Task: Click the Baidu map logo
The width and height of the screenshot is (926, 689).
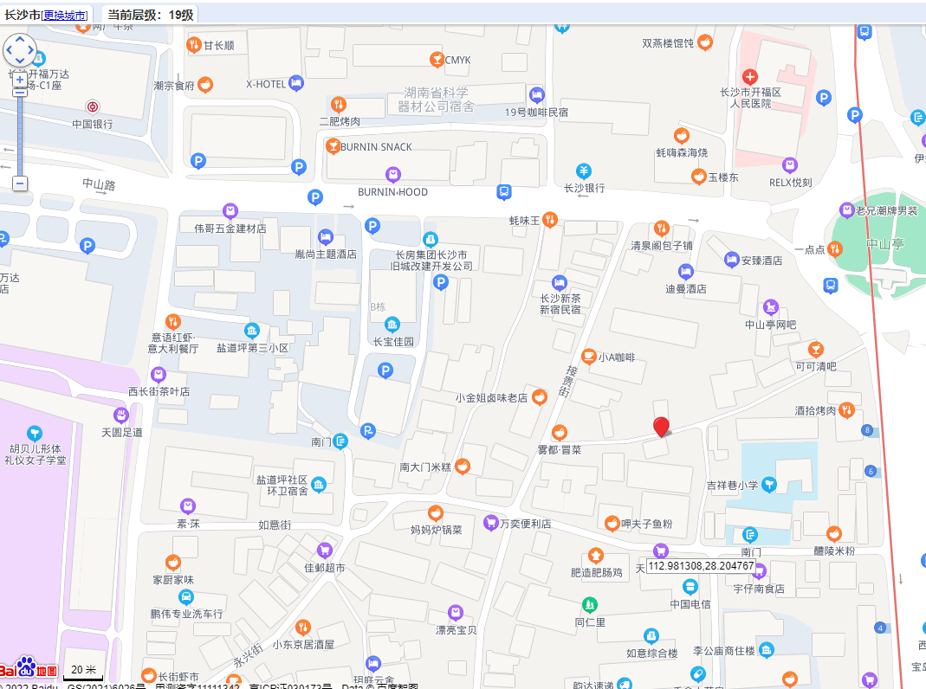Action: click(29, 669)
